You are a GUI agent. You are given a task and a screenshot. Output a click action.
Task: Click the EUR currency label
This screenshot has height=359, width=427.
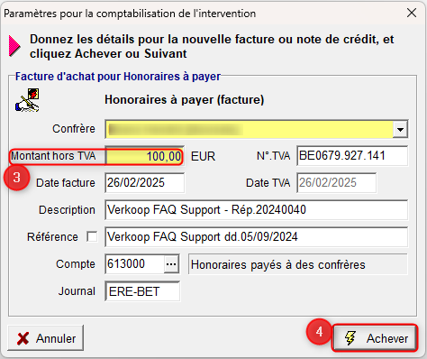pyautogui.click(x=203, y=157)
